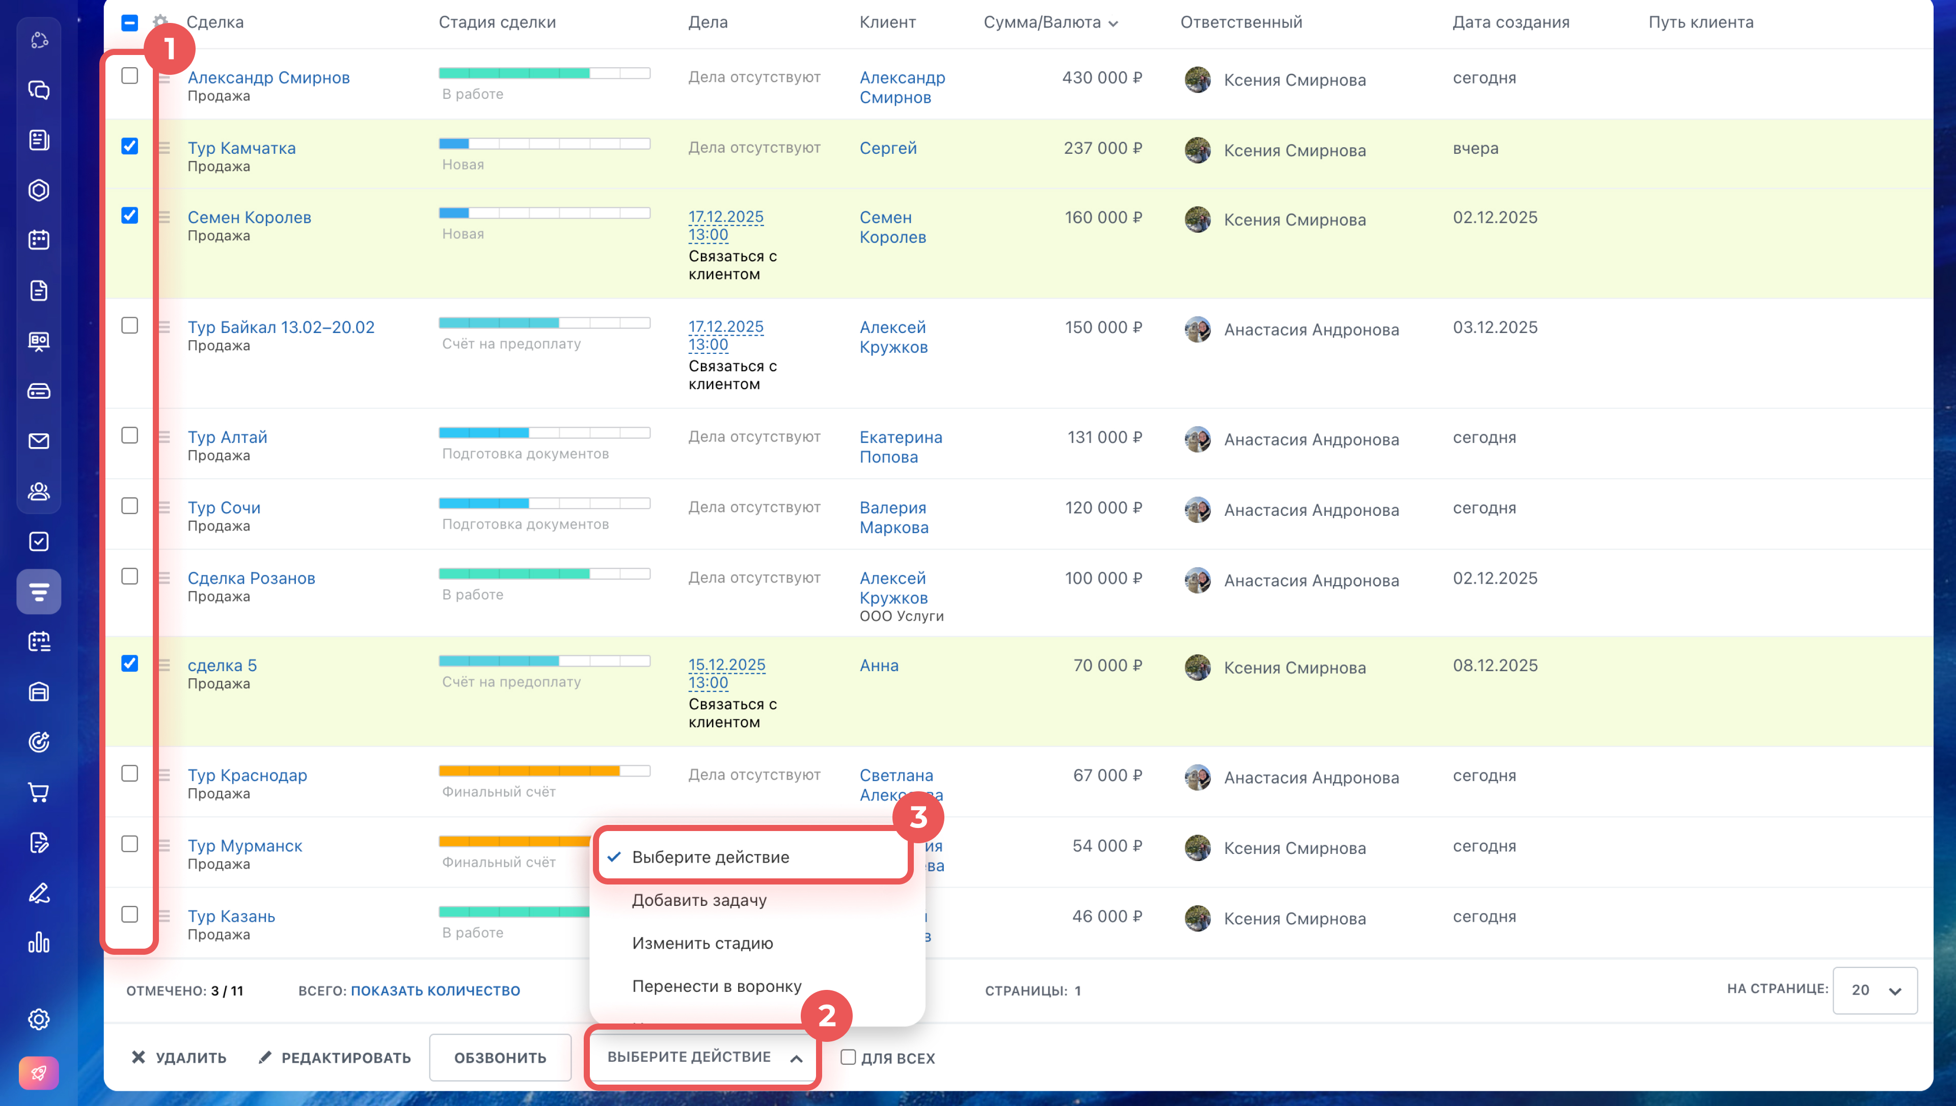The image size is (1956, 1106).
Task: Open the tasks checkmark icon in sidebar
Action: (x=39, y=542)
